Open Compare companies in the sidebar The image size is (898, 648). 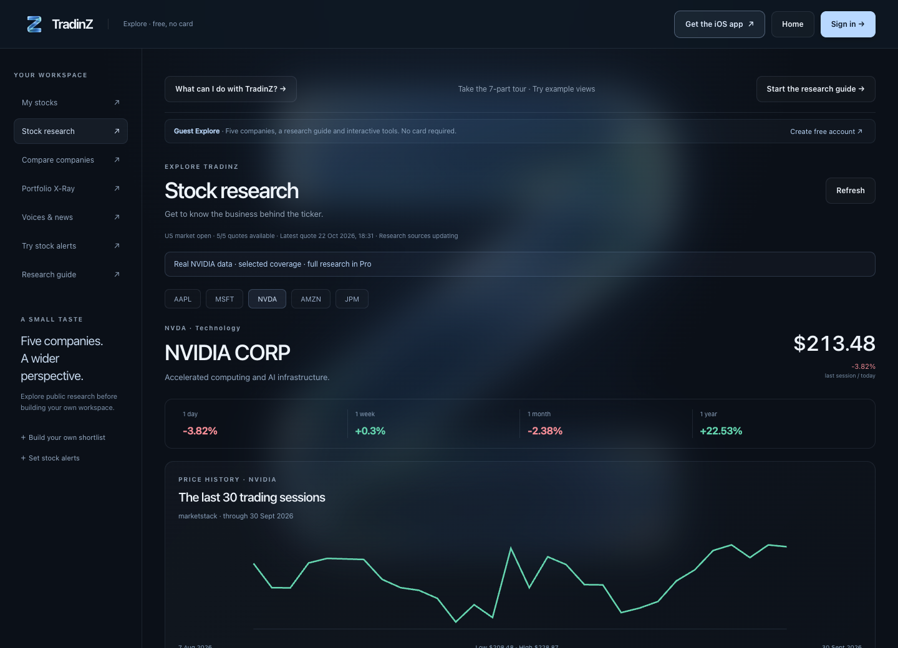[x=70, y=160]
